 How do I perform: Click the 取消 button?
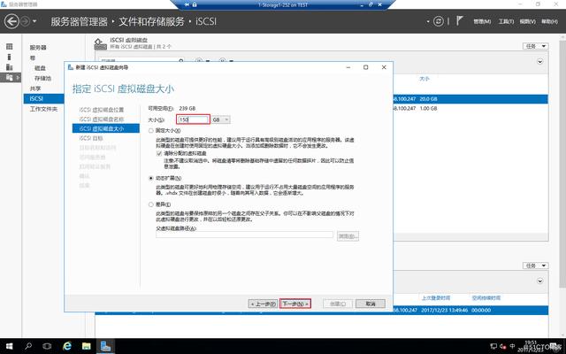pyautogui.click(x=371, y=304)
